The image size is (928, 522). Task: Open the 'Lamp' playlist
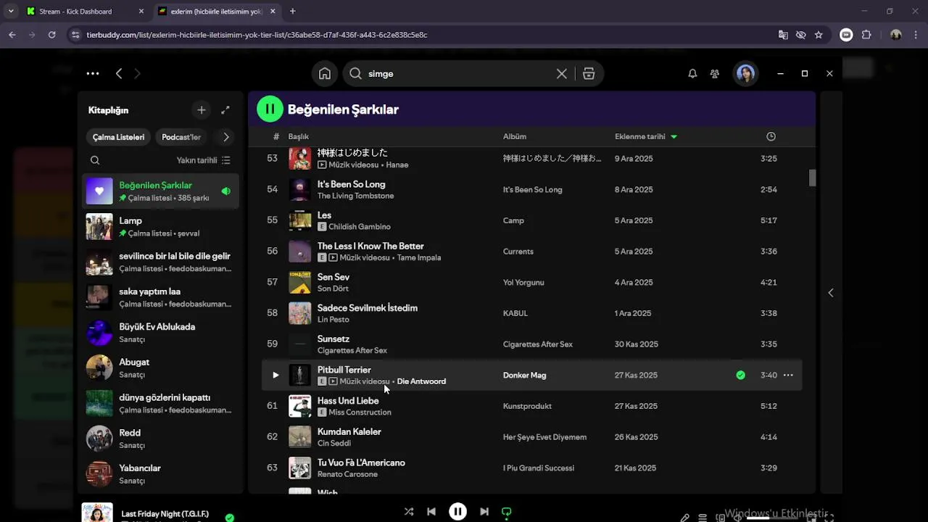tap(160, 226)
